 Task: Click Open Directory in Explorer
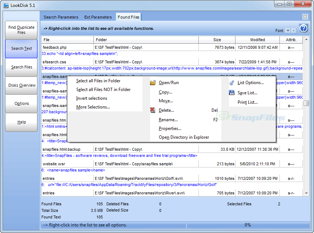coord(184,137)
